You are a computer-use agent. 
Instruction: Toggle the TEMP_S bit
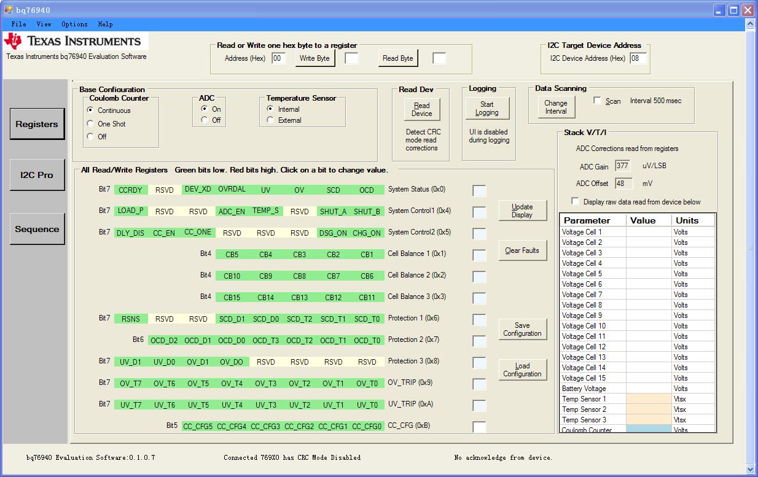tap(266, 211)
